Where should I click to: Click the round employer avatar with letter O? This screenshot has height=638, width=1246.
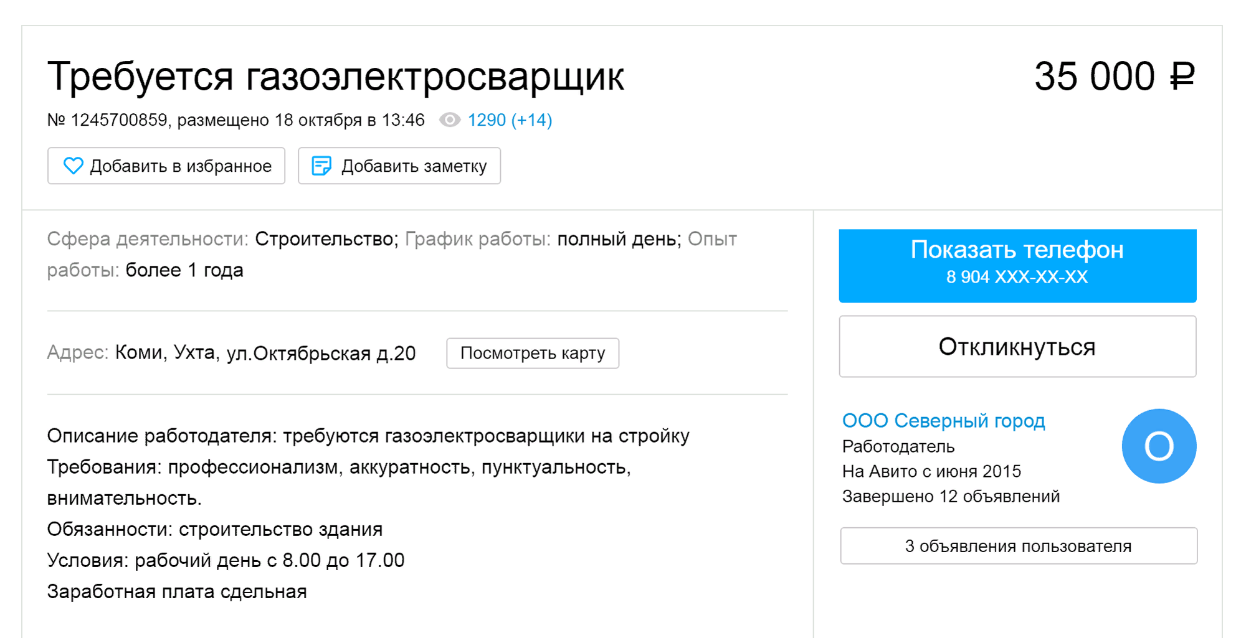[1159, 446]
